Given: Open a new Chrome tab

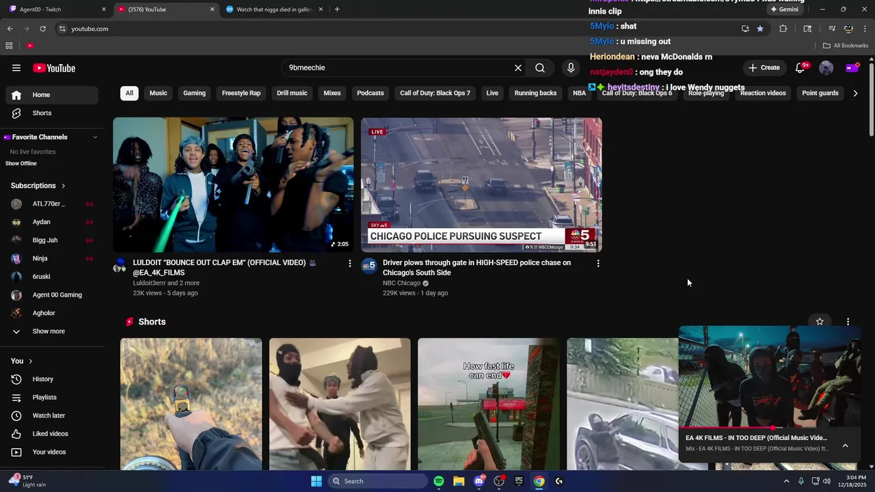Looking at the screenshot, I should (337, 10).
